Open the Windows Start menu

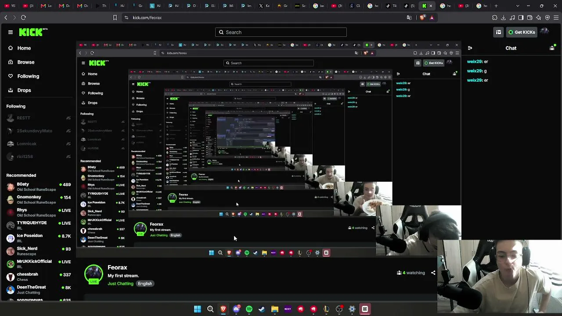(198, 309)
